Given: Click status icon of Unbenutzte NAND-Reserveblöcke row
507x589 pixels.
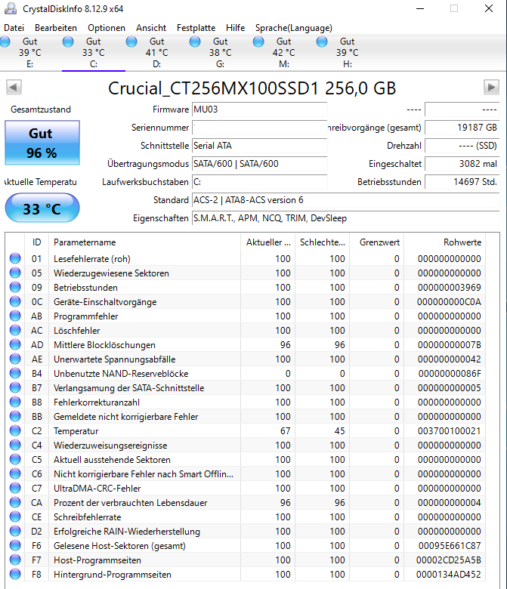Looking at the screenshot, I should coord(15,373).
